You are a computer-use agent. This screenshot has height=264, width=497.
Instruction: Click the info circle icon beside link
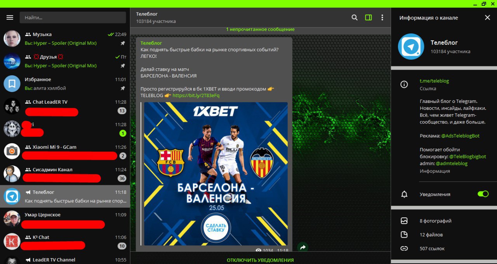point(404,85)
